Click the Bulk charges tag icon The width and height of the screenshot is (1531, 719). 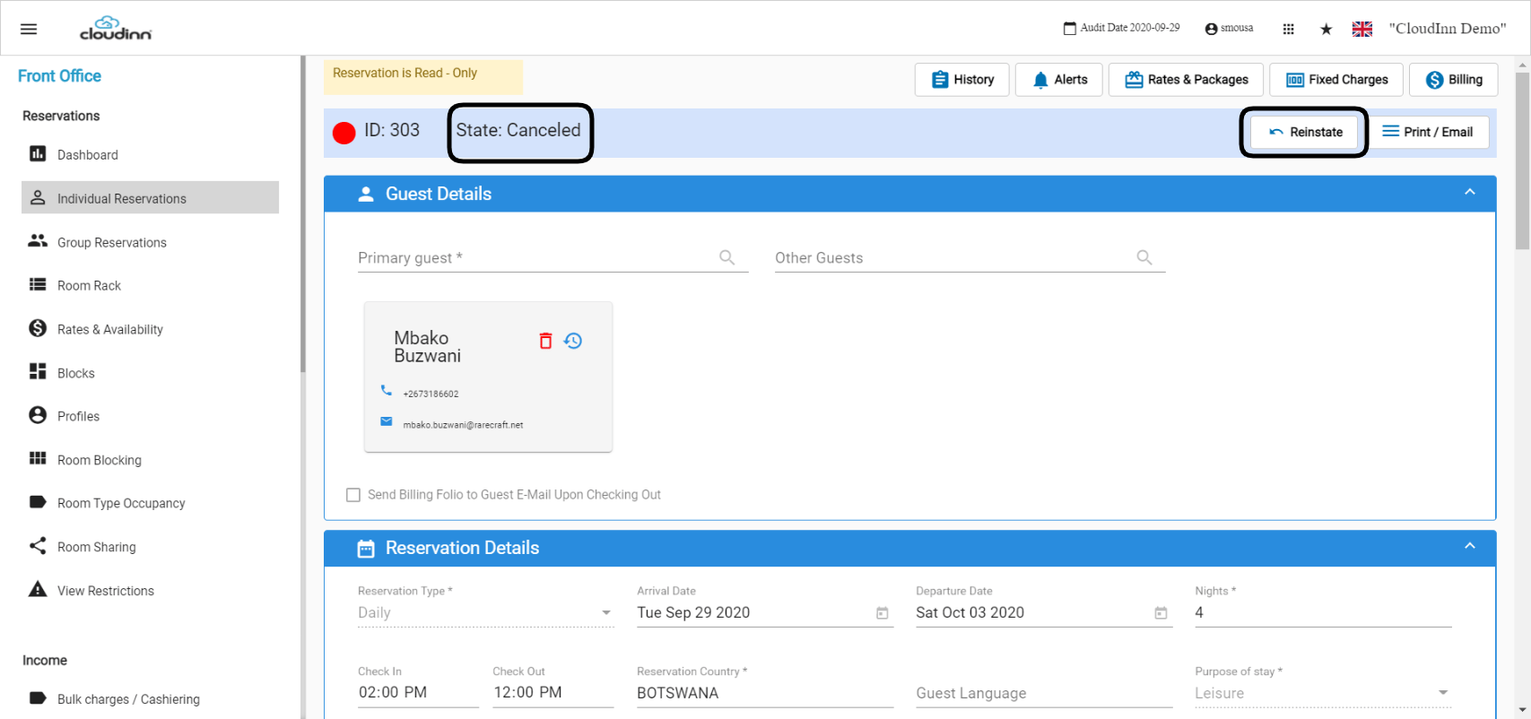(x=38, y=698)
